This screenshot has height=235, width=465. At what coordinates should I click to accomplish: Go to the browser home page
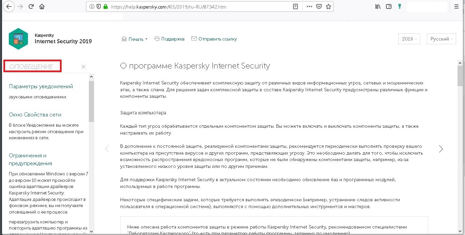[42, 6]
